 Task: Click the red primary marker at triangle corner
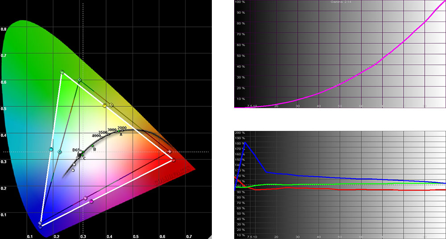point(173,159)
